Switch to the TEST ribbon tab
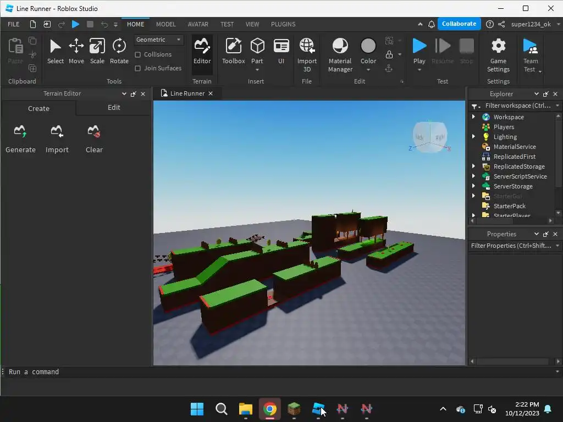Image resolution: width=563 pixels, height=422 pixels. (x=227, y=24)
